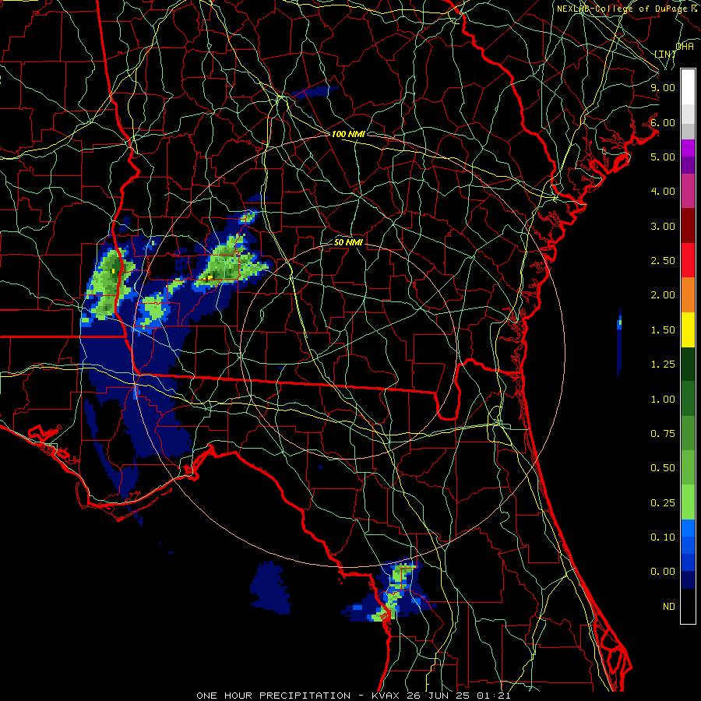Pick the dark red swatch above 3.00
Viewport: 701px width, 701px height.
tap(688, 226)
